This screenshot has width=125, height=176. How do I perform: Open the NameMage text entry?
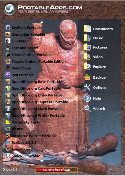[x=21, y=68]
